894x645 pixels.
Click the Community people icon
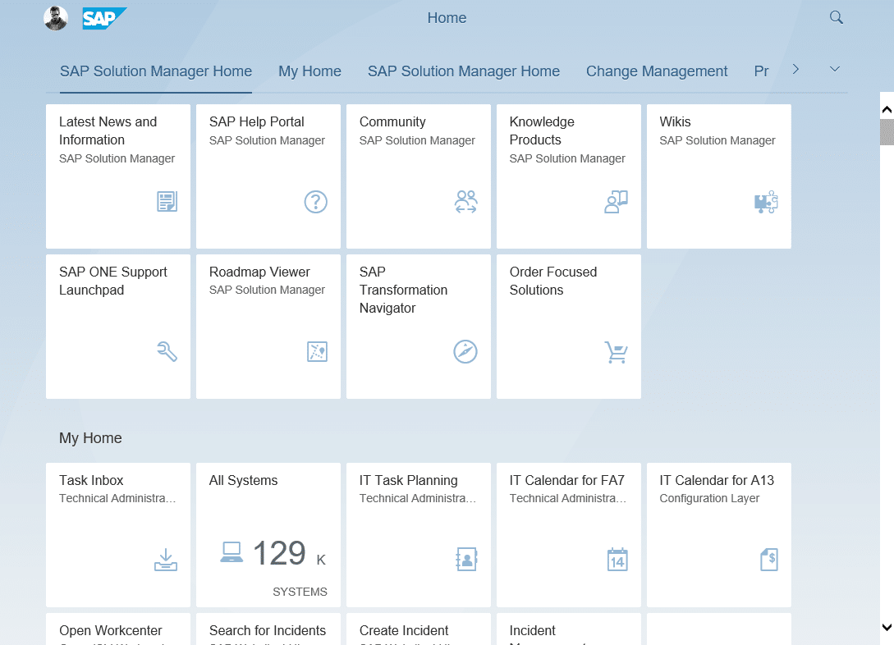click(465, 202)
